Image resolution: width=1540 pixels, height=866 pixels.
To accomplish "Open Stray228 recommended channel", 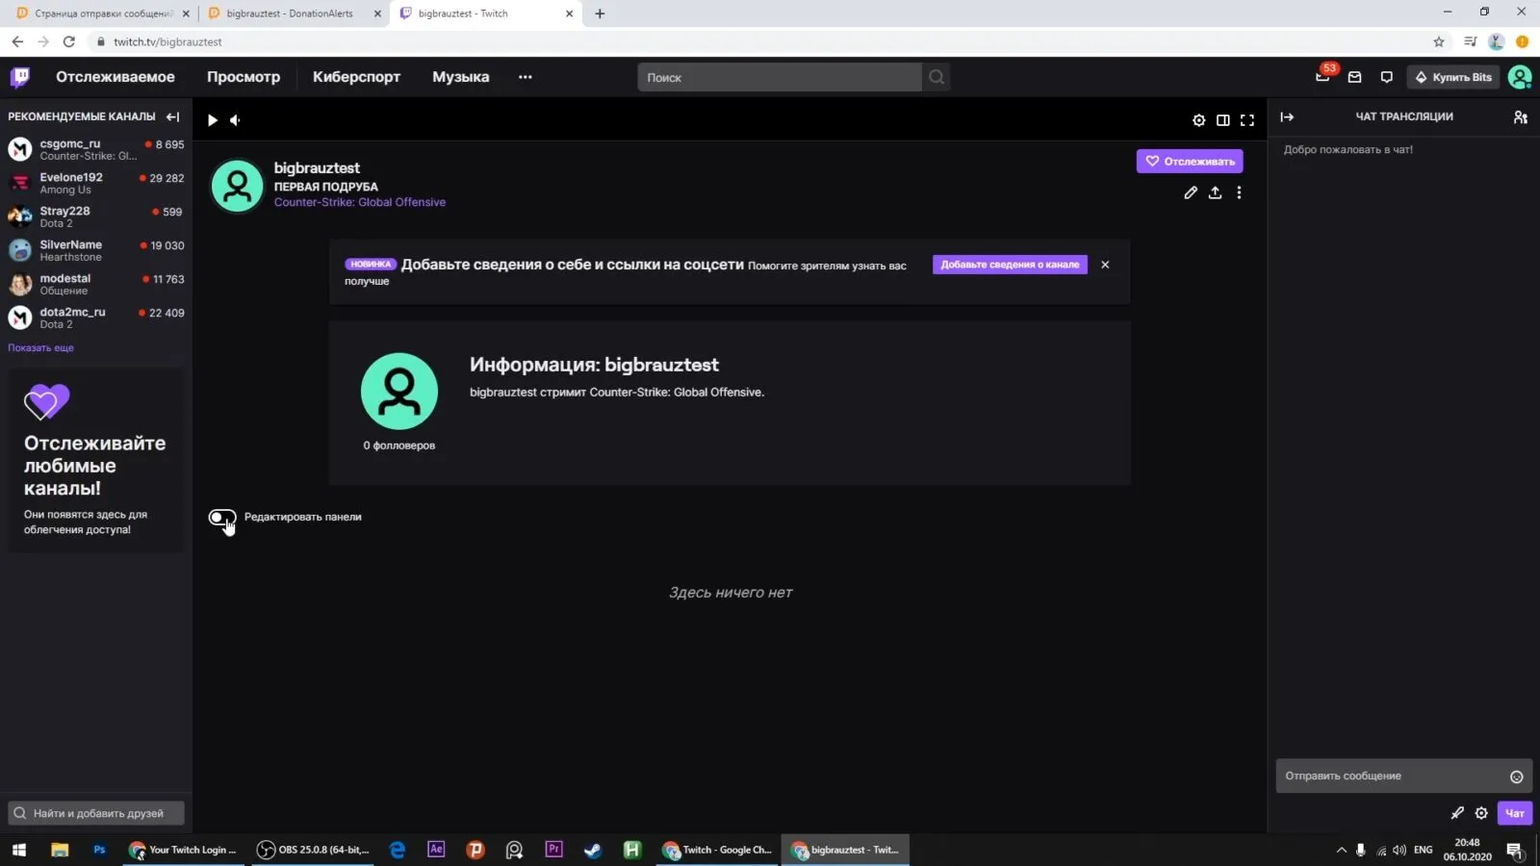I will [96, 216].
